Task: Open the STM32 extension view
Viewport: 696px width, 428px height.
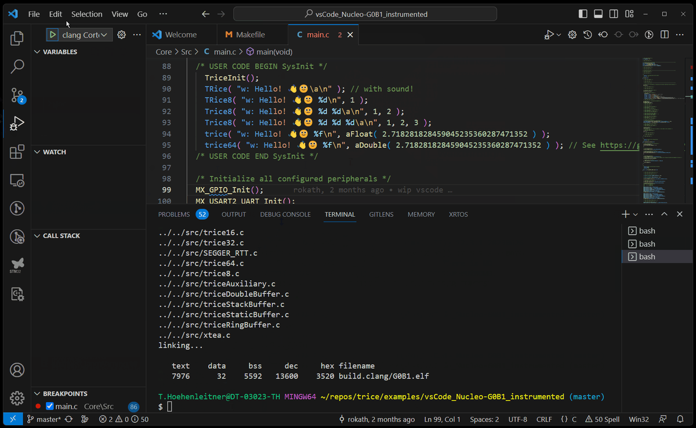Action: 17,266
